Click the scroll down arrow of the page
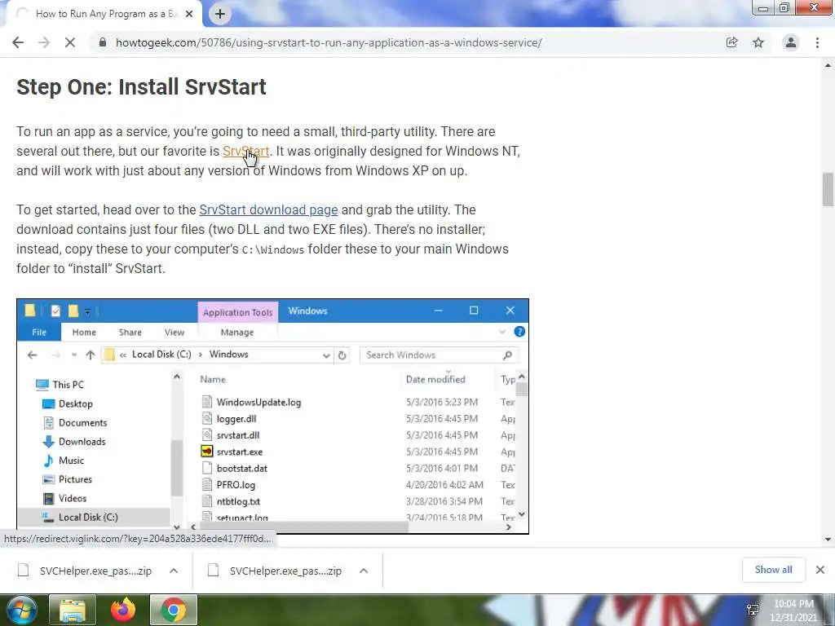The width and height of the screenshot is (835, 626). (x=828, y=540)
